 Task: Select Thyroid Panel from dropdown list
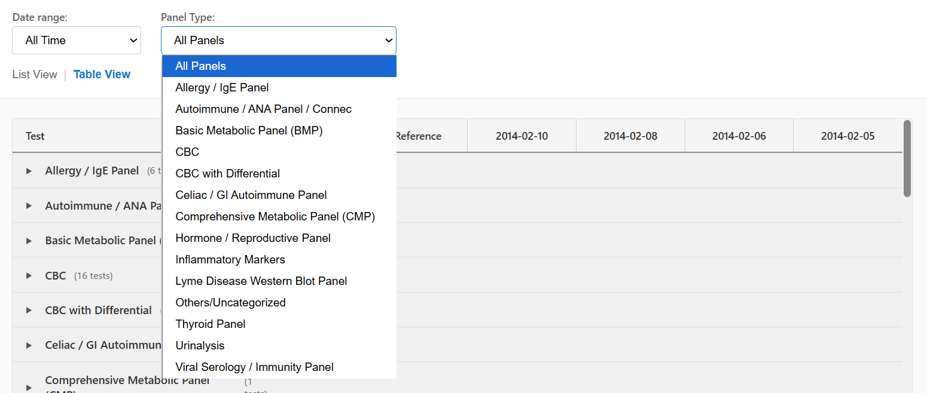click(211, 324)
